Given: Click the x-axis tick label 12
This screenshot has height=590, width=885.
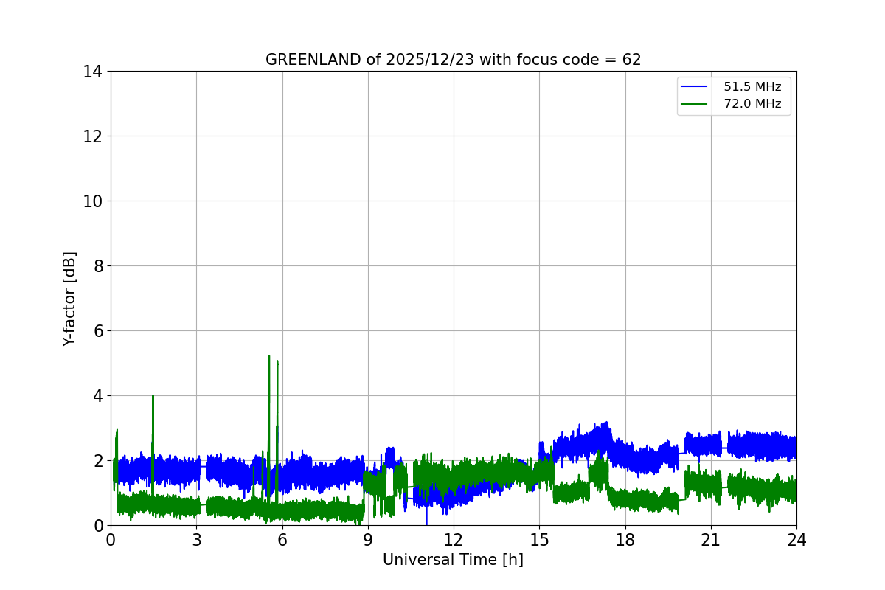Looking at the screenshot, I should pos(454,540).
